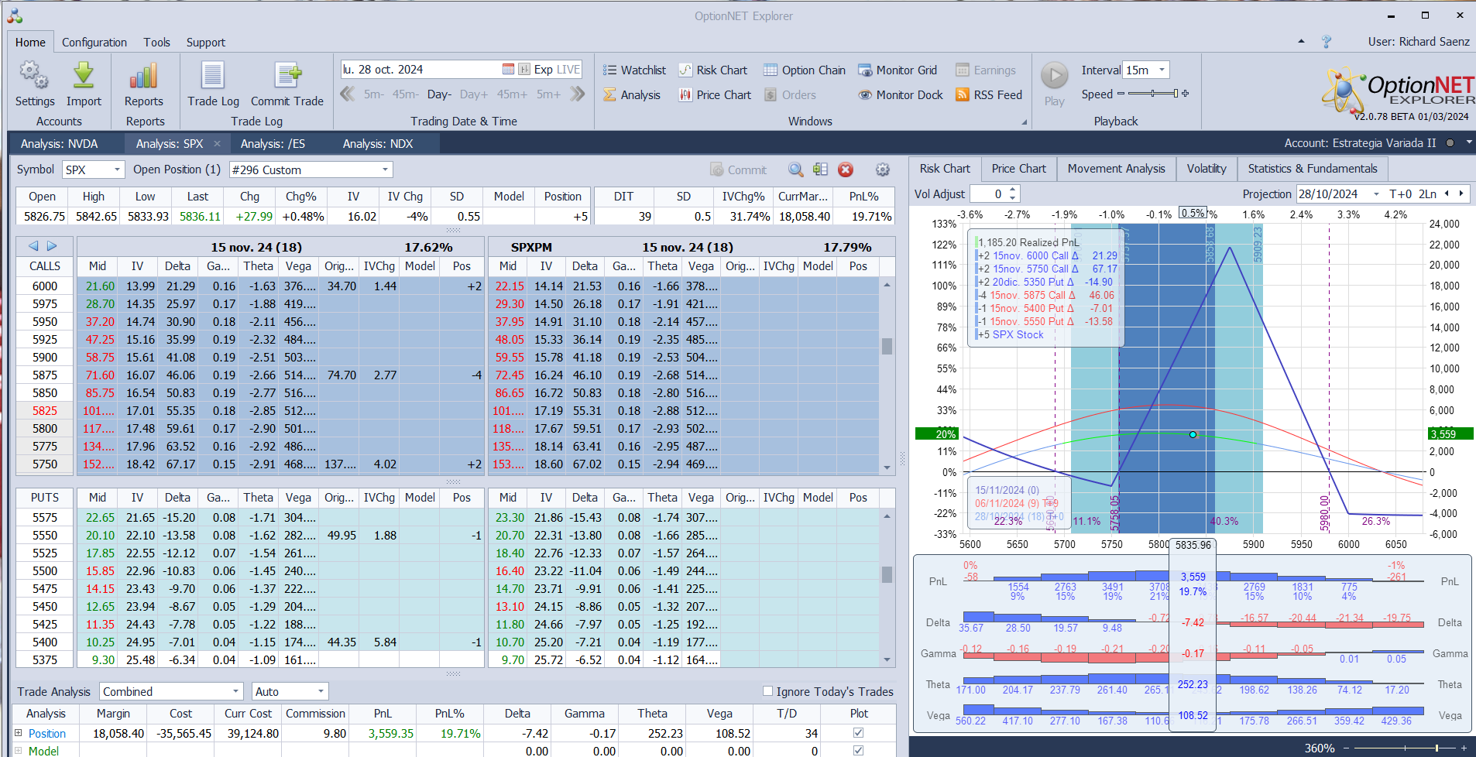
Task: Open the Analysis window
Action: [632, 94]
